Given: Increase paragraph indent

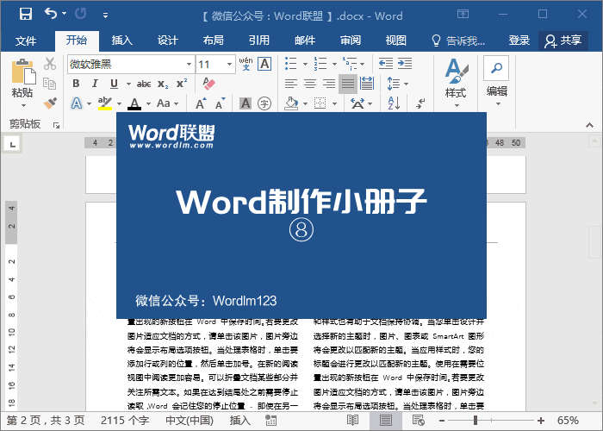Looking at the screenshot, I should 405,64.
